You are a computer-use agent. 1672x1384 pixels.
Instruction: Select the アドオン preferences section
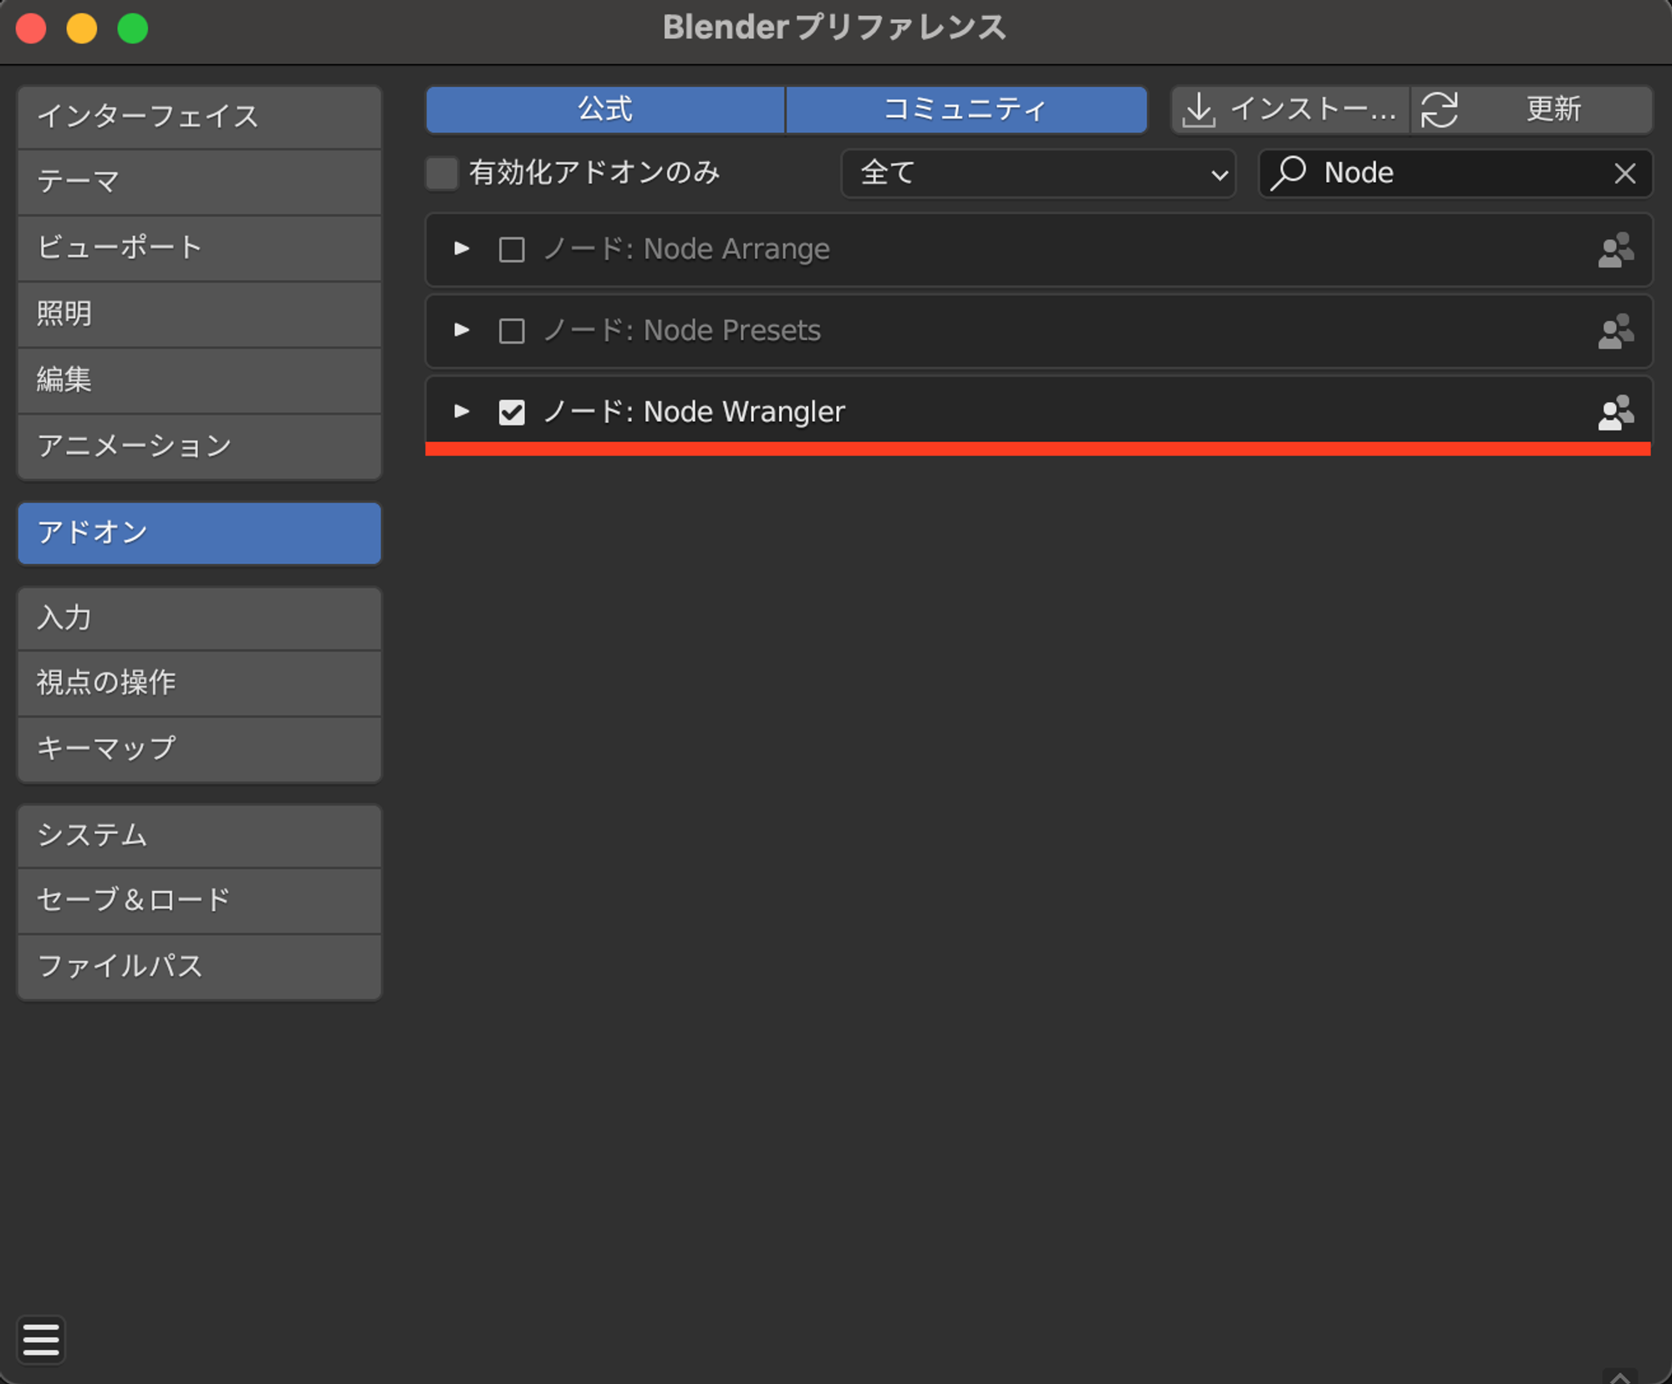coord(200,533)
